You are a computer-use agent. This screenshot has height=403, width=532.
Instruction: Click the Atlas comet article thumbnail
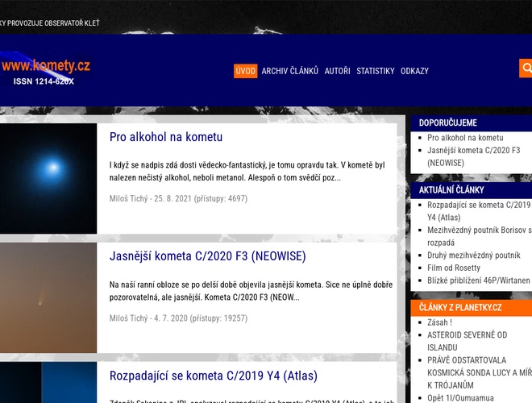tap(48, 383)
